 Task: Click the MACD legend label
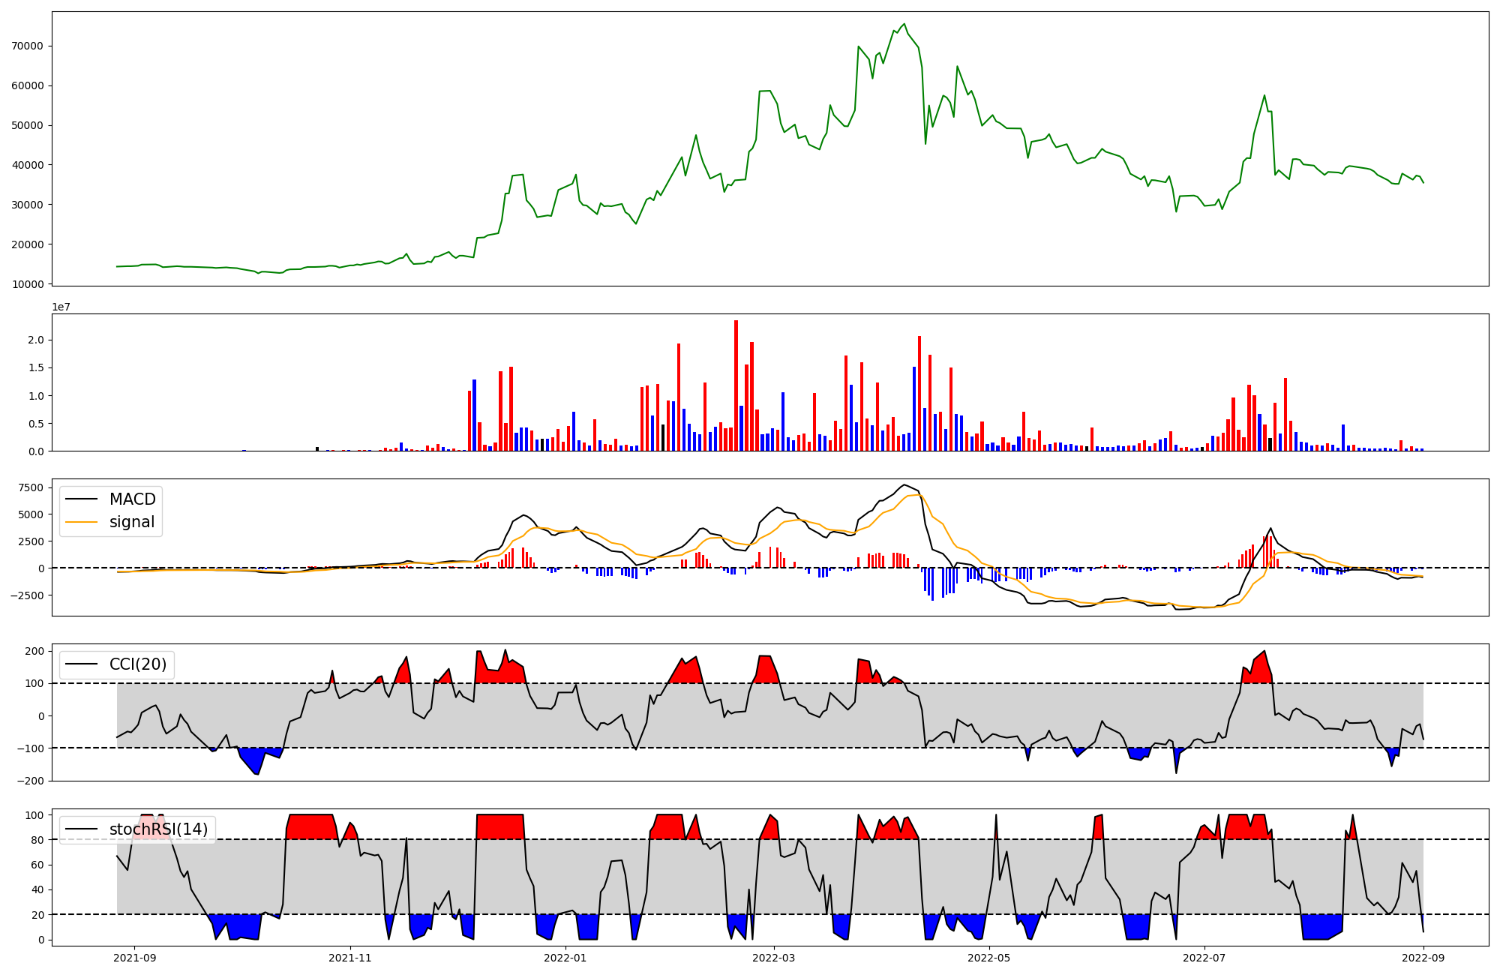132,499
